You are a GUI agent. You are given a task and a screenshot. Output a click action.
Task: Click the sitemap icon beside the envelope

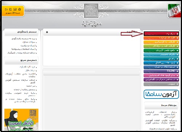pos(11,9)
